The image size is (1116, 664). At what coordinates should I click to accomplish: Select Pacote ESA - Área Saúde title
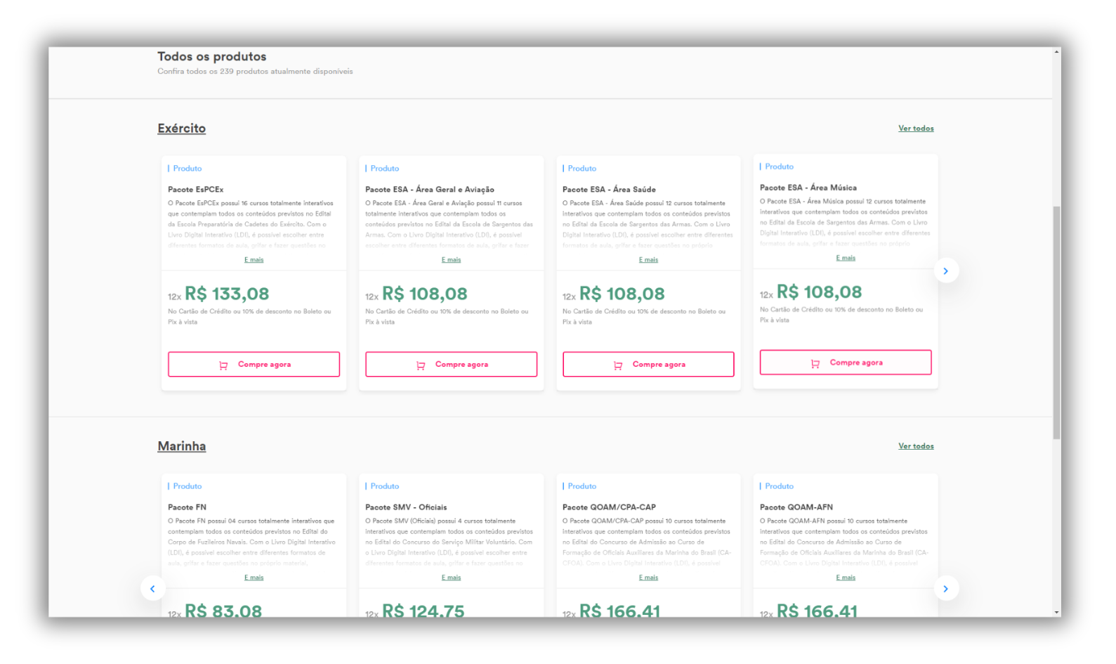[609, 190]
